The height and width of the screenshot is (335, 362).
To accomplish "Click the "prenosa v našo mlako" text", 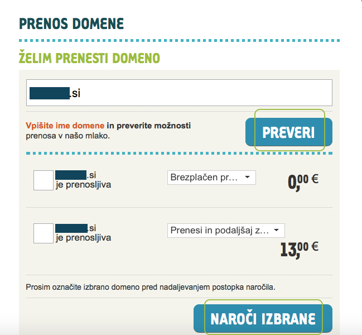I will 67,136.
